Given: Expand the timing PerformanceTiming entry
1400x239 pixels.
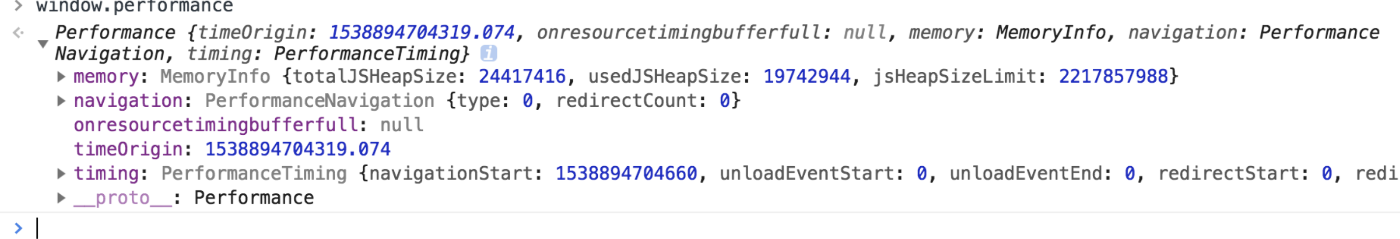Looking at the screenshot, I should tap(61, 173).
